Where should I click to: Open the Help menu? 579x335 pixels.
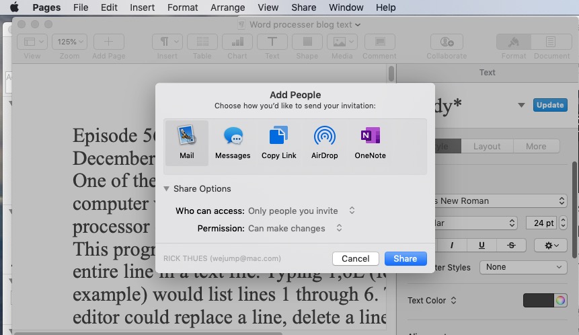click(385, 7)
